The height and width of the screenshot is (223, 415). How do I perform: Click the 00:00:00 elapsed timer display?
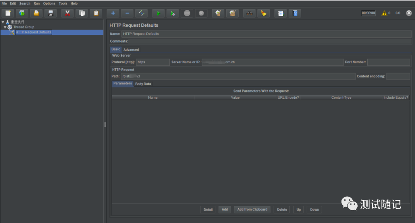click(369, 13)
